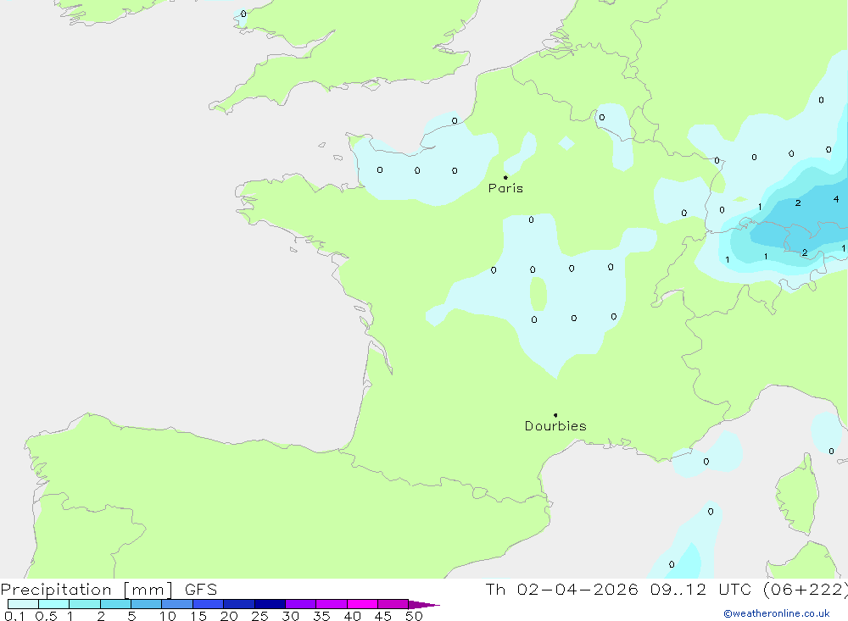Screen dimensions: 848x621
Task: Click the Paris location dot
Action: coord(505,177)
